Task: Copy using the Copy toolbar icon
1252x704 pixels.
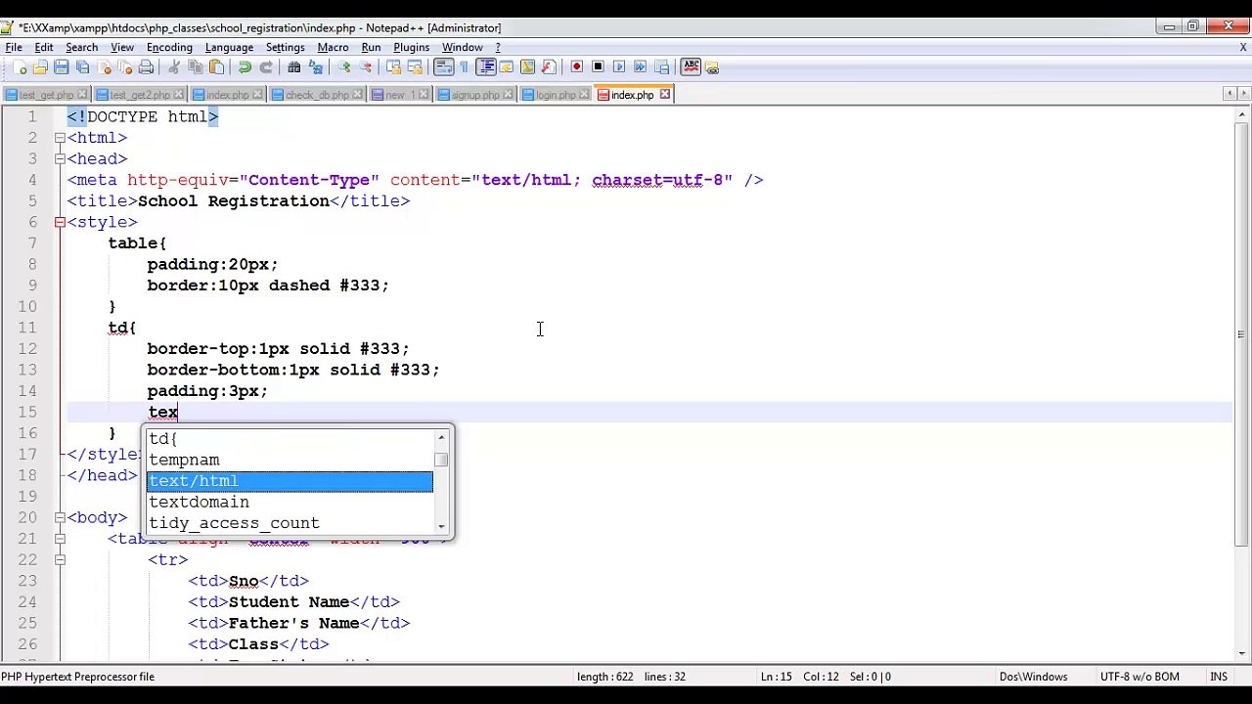Action: click(x=196, y=67)
